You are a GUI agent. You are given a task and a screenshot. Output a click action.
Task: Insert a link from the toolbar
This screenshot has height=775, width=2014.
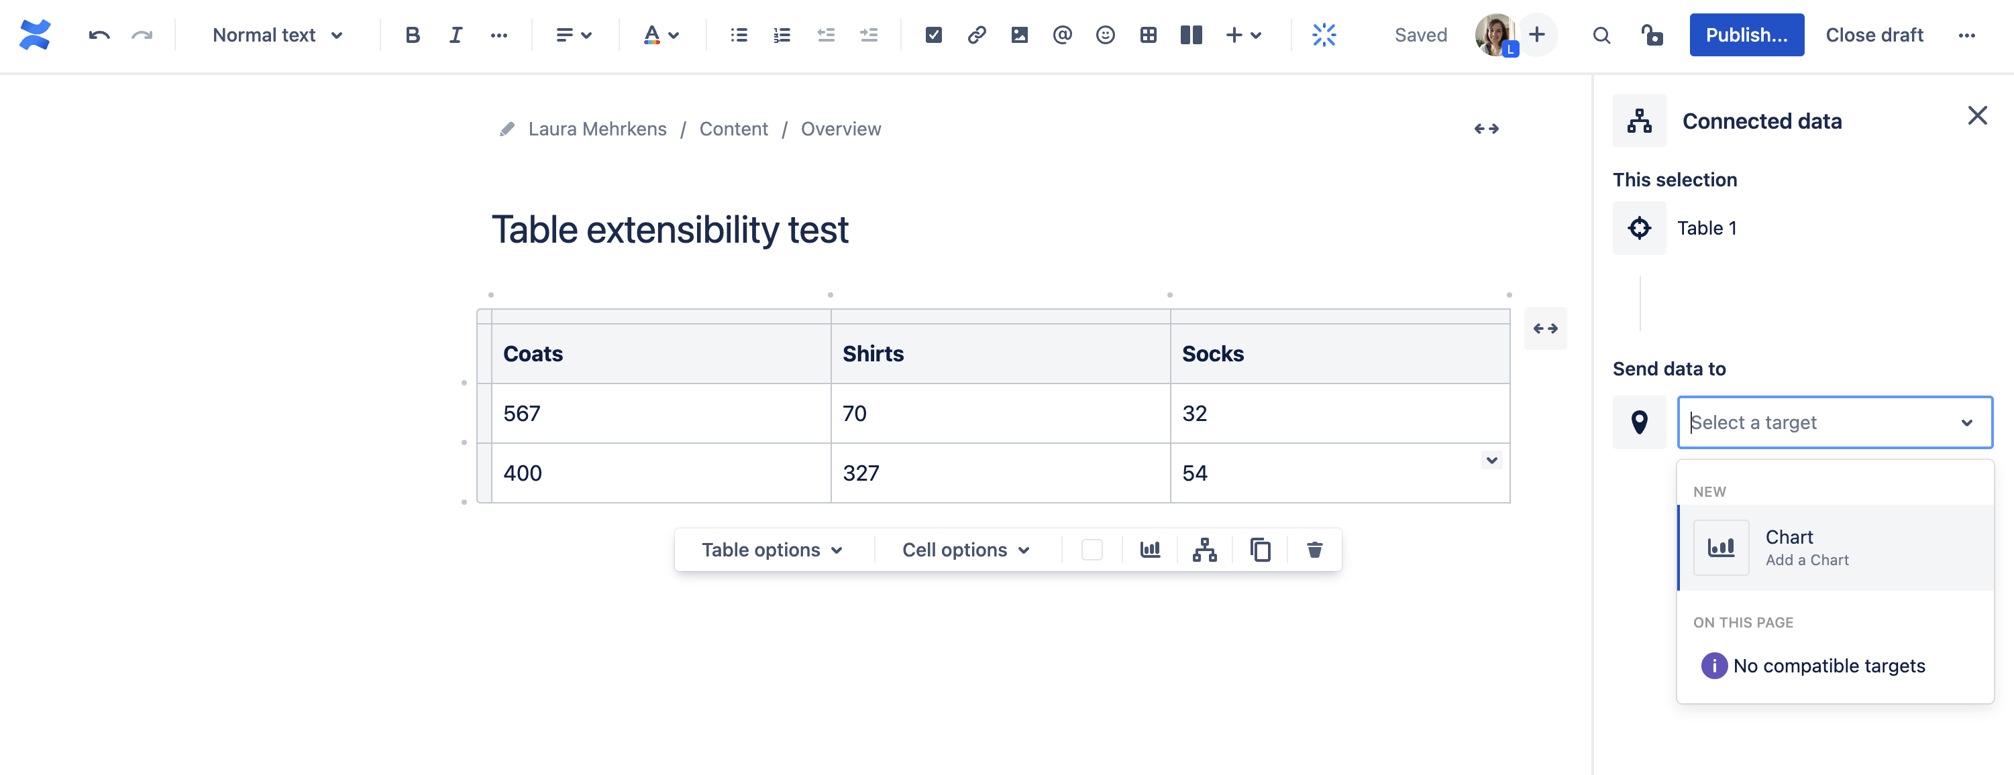(977, 35)
